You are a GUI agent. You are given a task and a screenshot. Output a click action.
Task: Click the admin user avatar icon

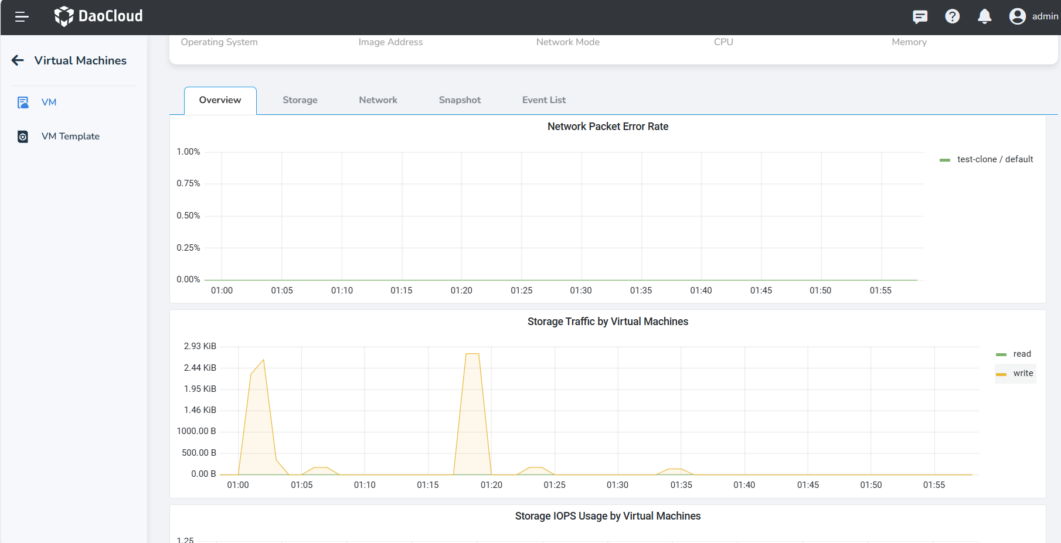(1018, 16)
